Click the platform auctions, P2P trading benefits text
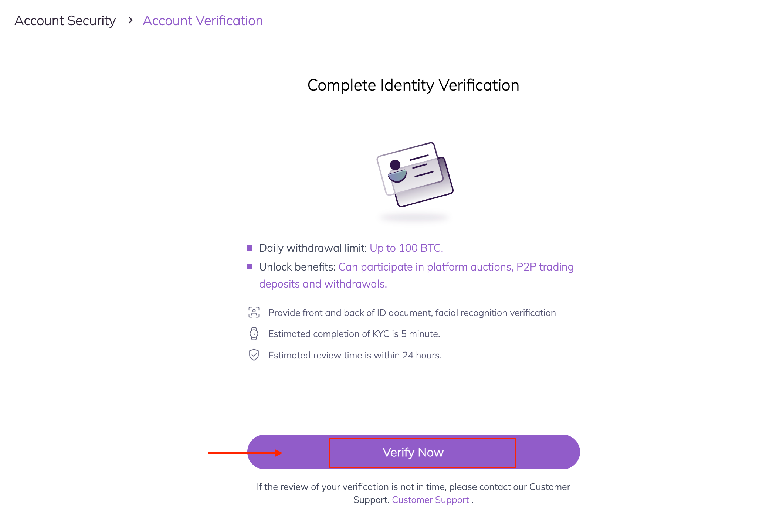780x510 pixels. coord(456,267)
